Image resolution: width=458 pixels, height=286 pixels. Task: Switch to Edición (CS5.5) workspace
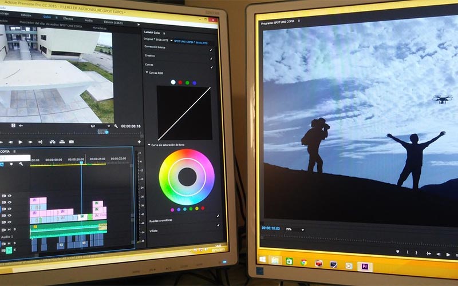[113, 22]
